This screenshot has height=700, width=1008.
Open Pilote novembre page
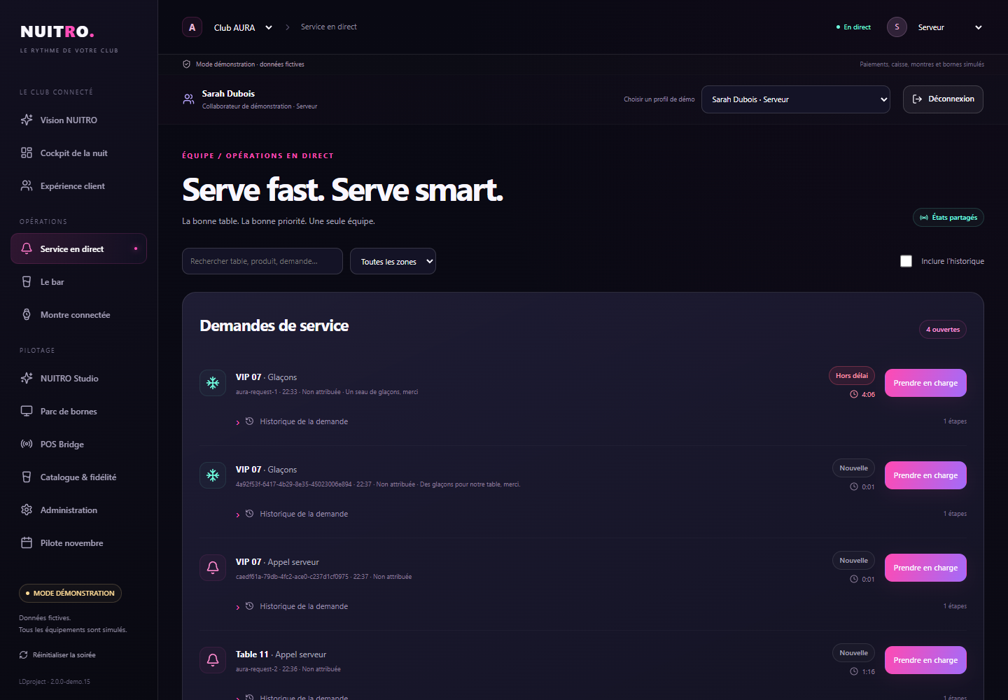78,542
